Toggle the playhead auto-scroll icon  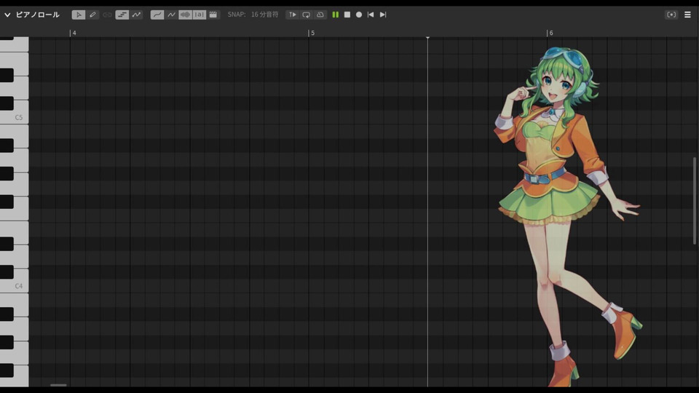[x=293, y=15]
